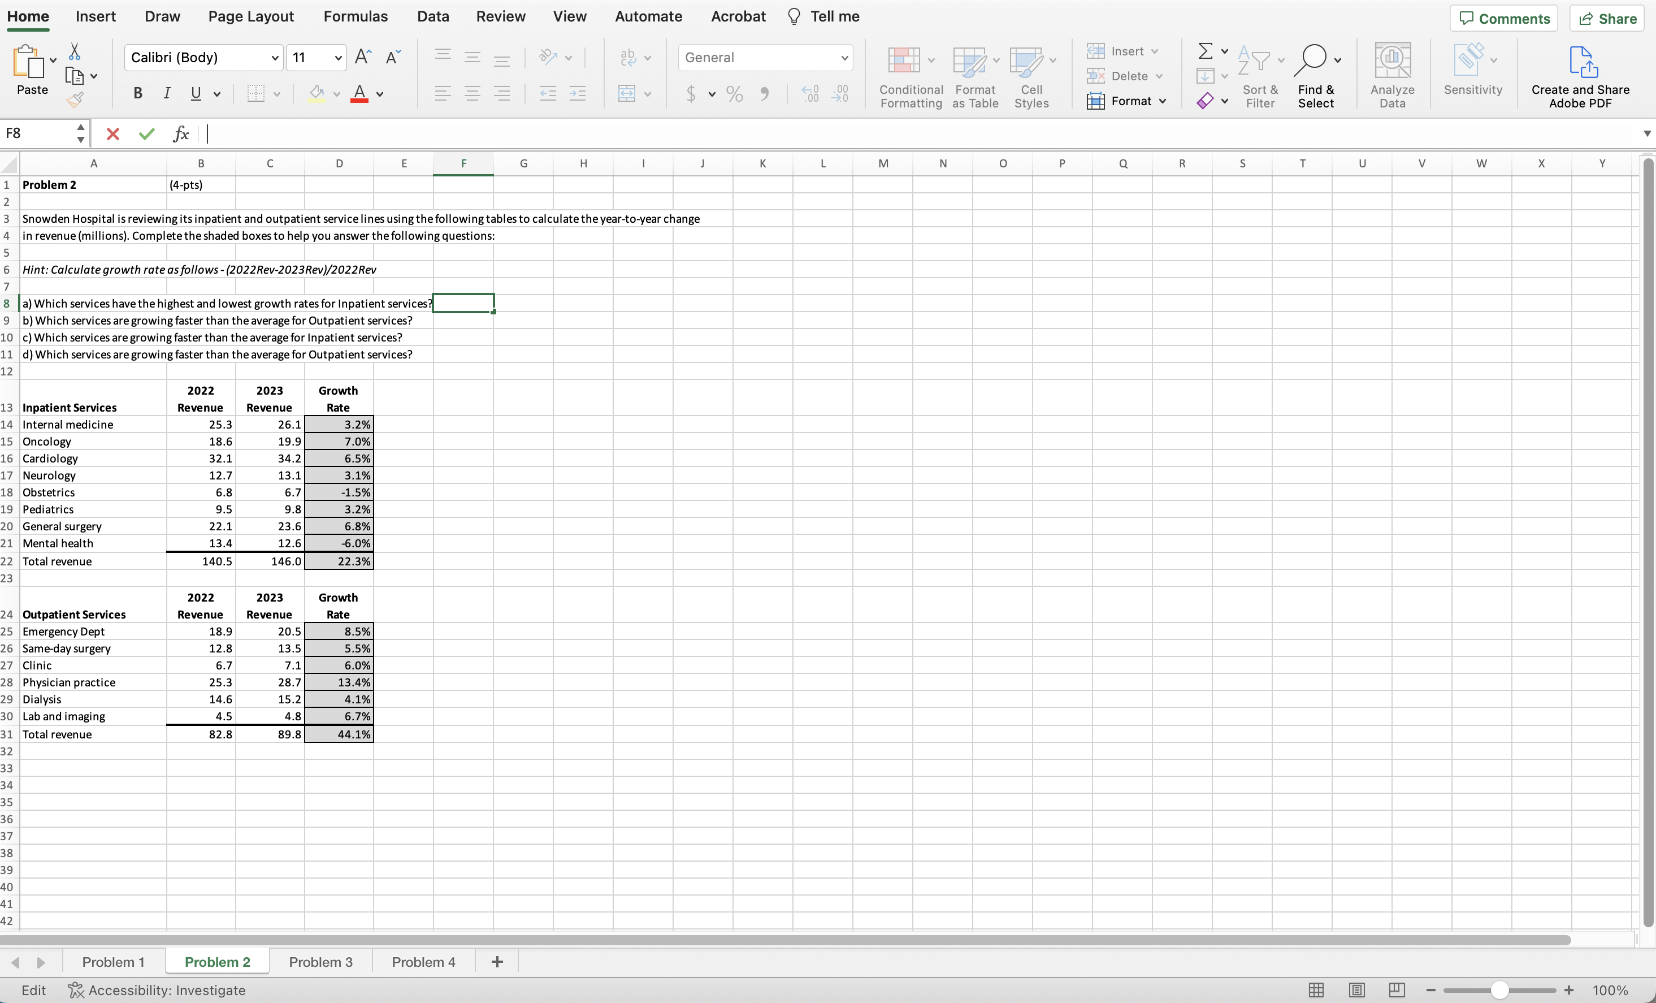Open the Problem 3 sheet tab
Image resolution: width=1656 pixels, height=1003 pixels.
(x=320, y=961)
